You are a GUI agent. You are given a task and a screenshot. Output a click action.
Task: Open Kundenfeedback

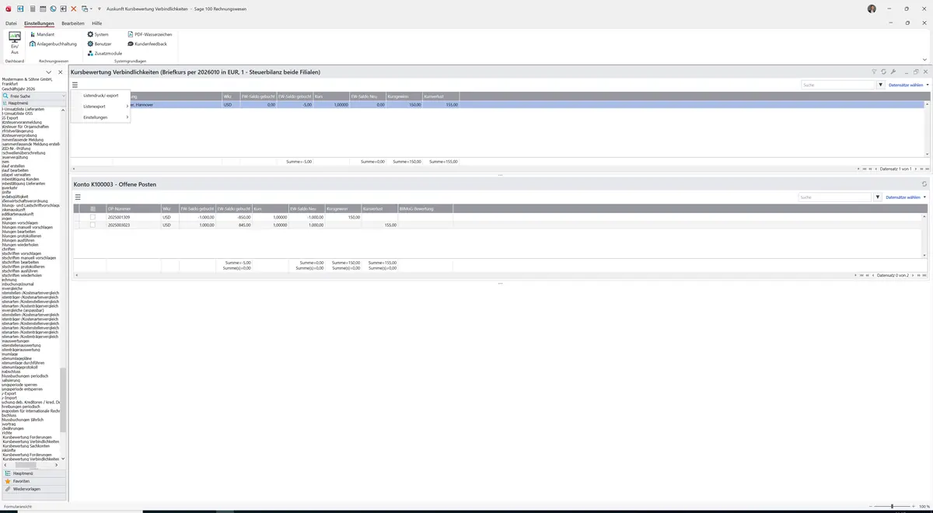pyautogui.click(x=147, y=44)
